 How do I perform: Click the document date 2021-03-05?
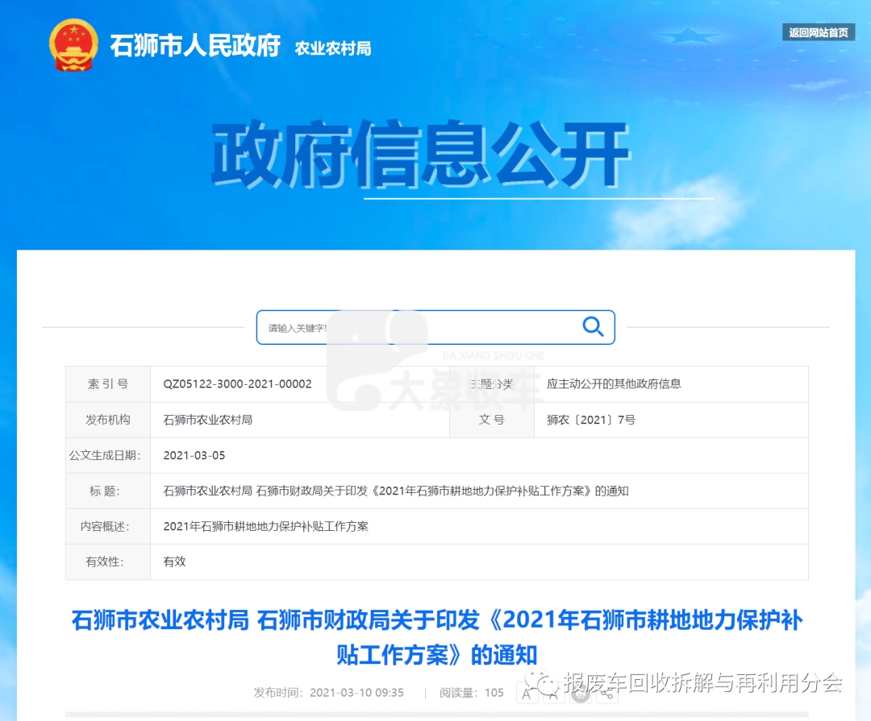point(194,455)
